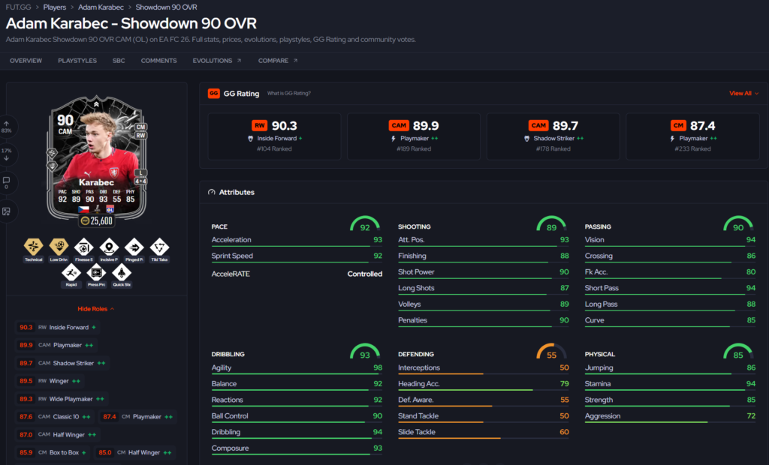Screen dimensions: 769x465
Task: Click the coin icon beside 25,600 price
Action: click(85, 221)
